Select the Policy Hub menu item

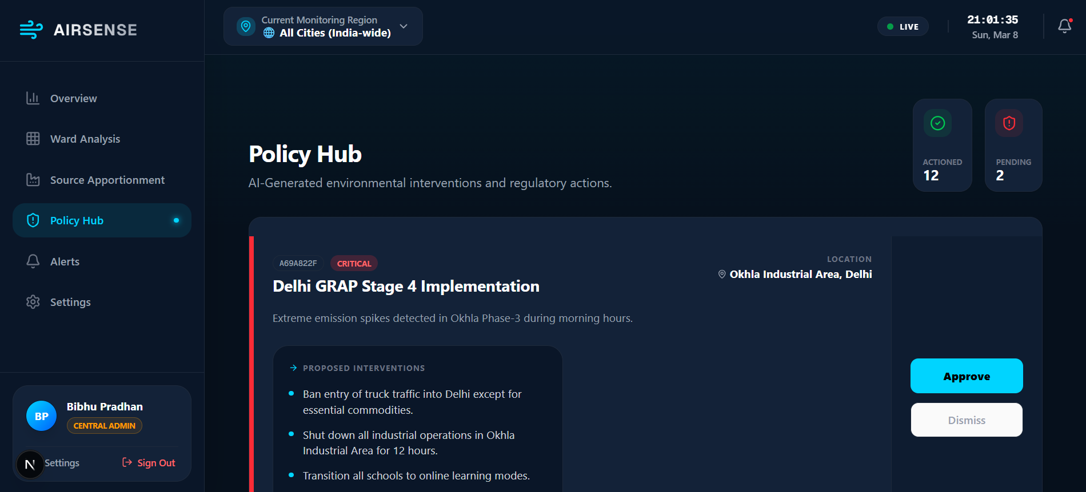click(x=102, y=220)
